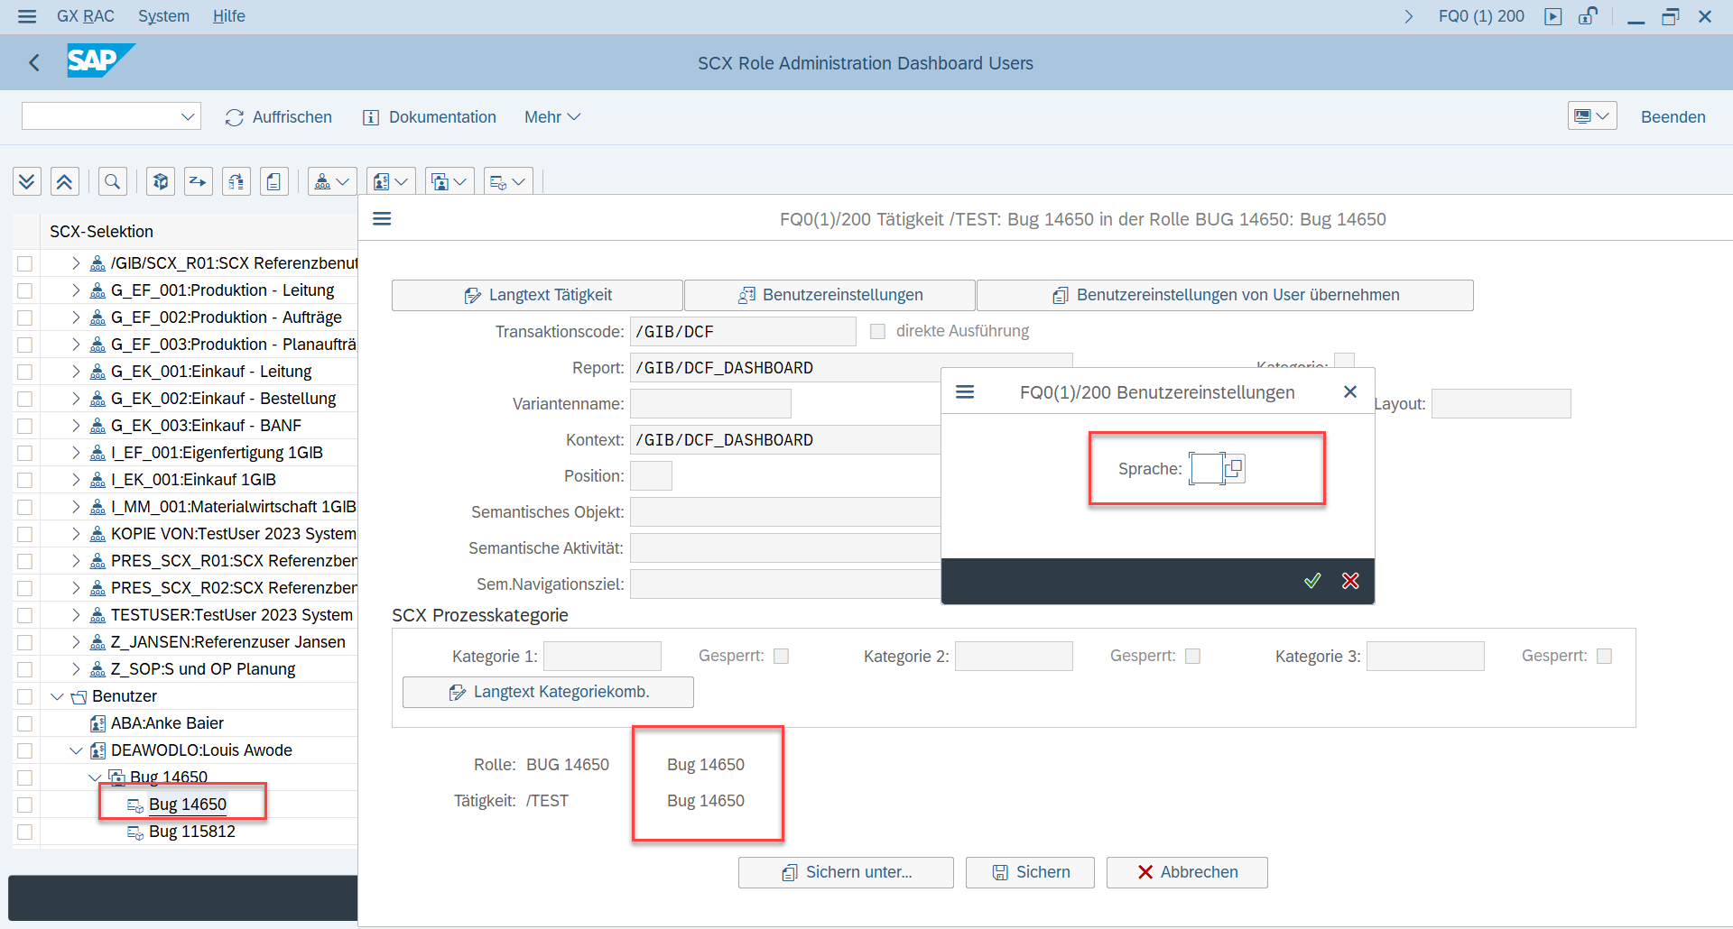Click the expand all nodes icon

pyautogui.click(x=27, y=182)
